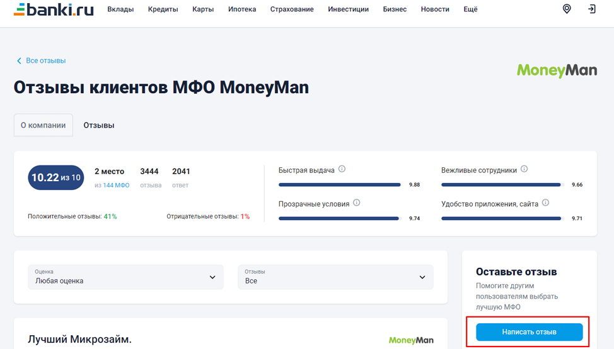This screenshot has height=349, width=614.
Task: Click Положительные отзывы: 41% text
Action: (x=72, y=216)
